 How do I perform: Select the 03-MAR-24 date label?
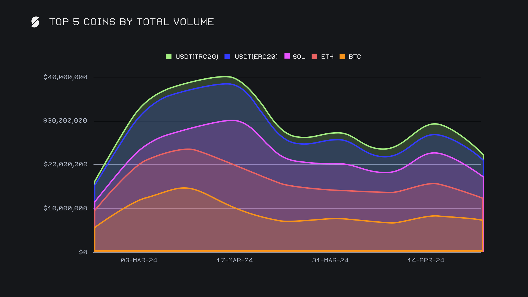pos(139,260)
